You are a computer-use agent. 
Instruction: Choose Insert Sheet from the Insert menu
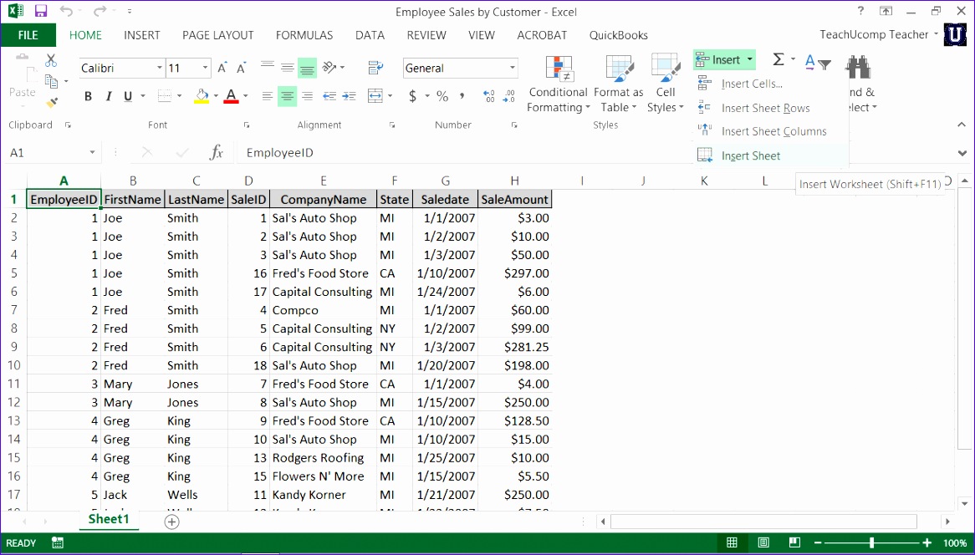(751, 155)
